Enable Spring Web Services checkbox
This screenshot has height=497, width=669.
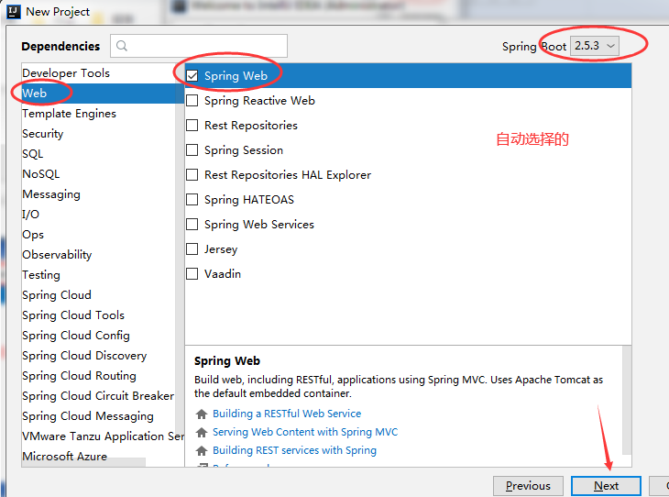[192, 225]
